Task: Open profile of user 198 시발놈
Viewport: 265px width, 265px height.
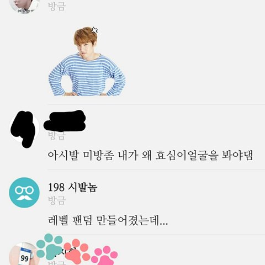Action: 72,187
